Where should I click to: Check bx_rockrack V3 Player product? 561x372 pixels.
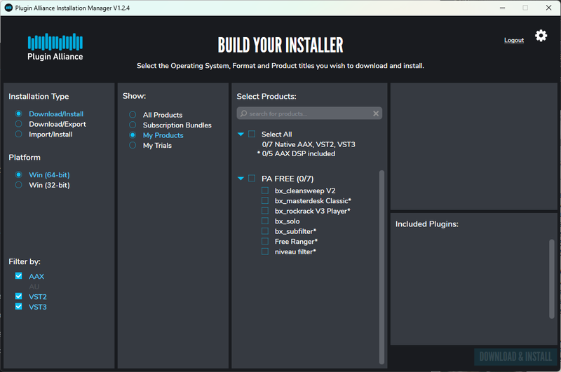[265, 211]
